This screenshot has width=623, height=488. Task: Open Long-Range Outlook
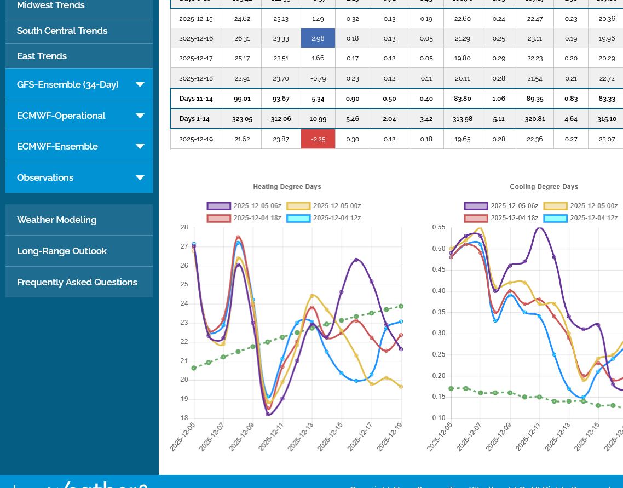click(x=61, y=251)
